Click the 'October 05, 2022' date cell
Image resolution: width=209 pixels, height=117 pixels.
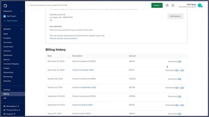coord(55,79)
